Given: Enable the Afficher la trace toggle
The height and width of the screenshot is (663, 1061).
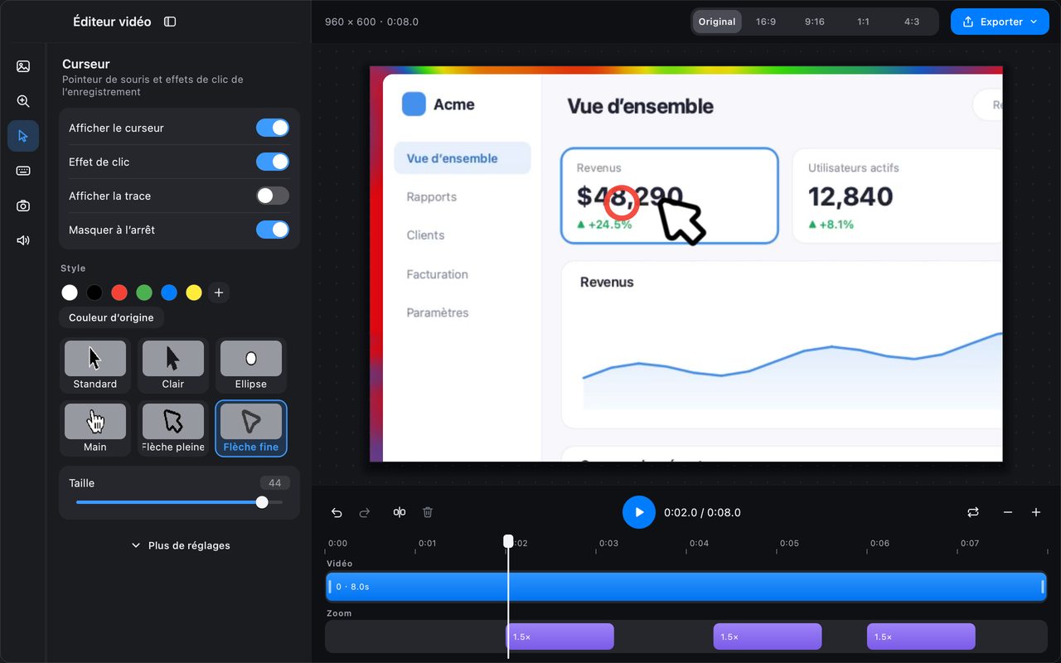Looking at the screenshot, I should pos(273,196).
